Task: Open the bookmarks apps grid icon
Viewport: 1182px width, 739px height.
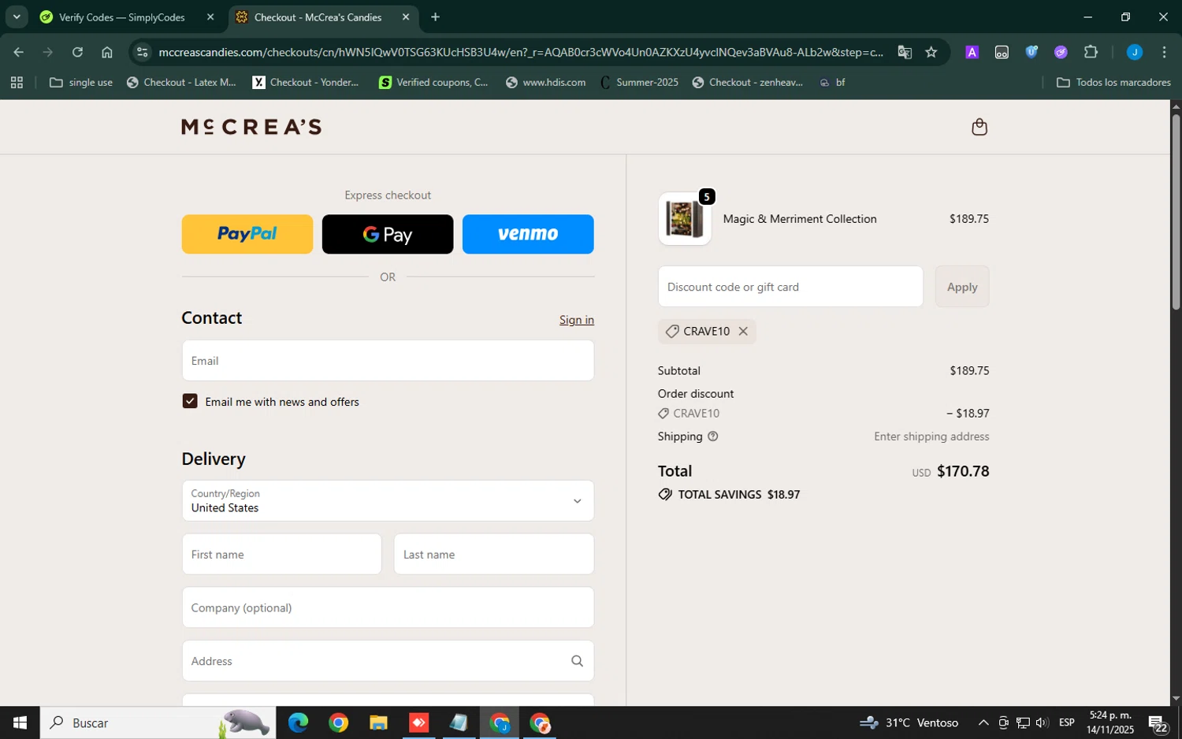Action: [17, 83]
